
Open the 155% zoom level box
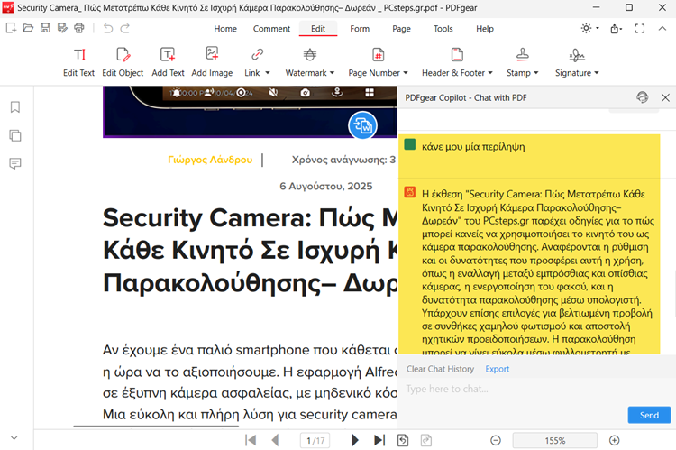(x=555, y=440)
